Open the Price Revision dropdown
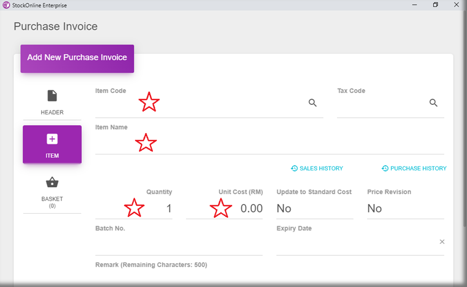467x287 pixels. [405, 209]
